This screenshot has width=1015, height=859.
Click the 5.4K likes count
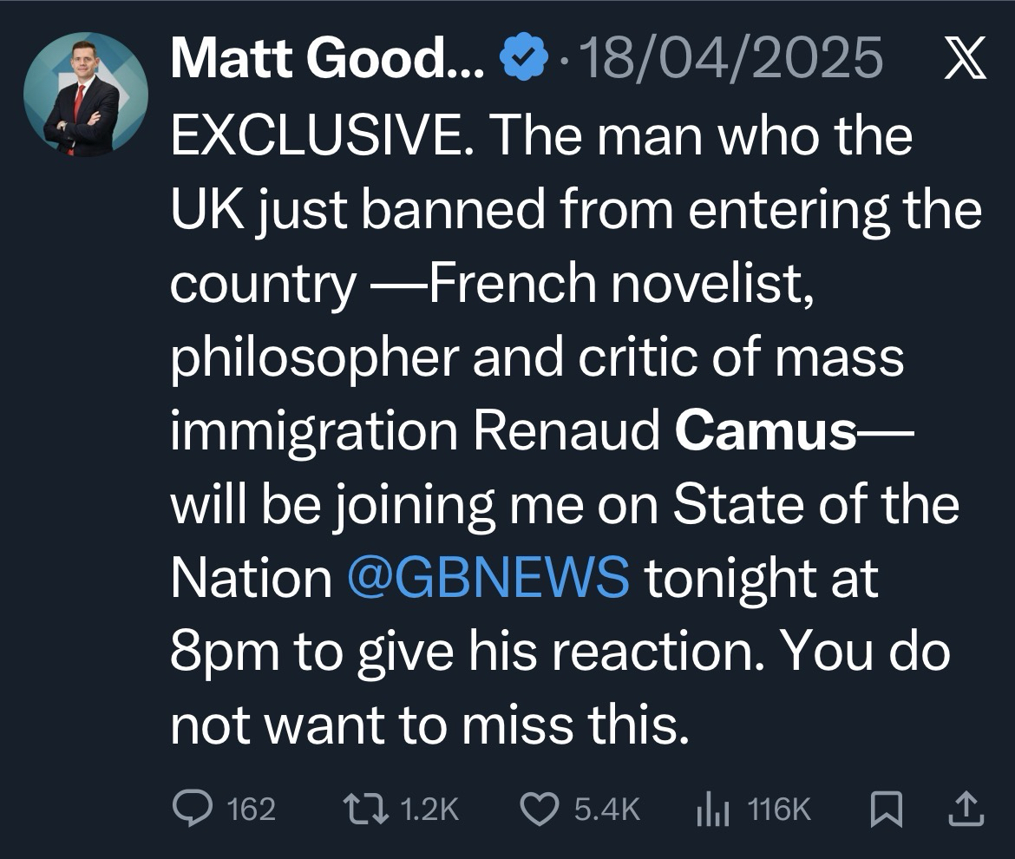(x=607, y=810)
